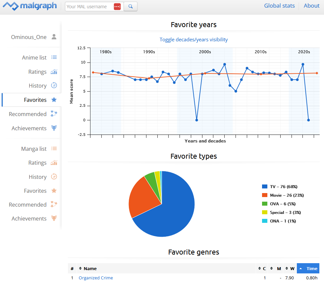Open the Ominous_One profile icon
This screenshot has height=283, width=324.
(54, 37)
